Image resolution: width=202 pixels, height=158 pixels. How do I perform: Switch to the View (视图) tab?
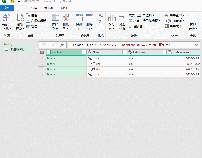pos(64,8)
